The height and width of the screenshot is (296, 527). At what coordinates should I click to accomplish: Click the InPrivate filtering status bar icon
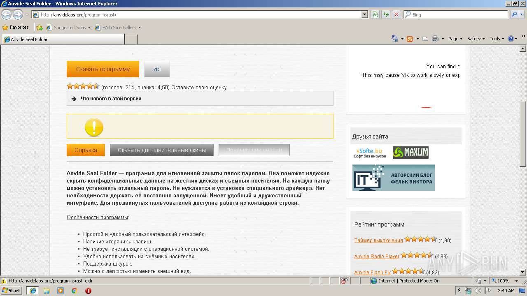coord(344,281)
